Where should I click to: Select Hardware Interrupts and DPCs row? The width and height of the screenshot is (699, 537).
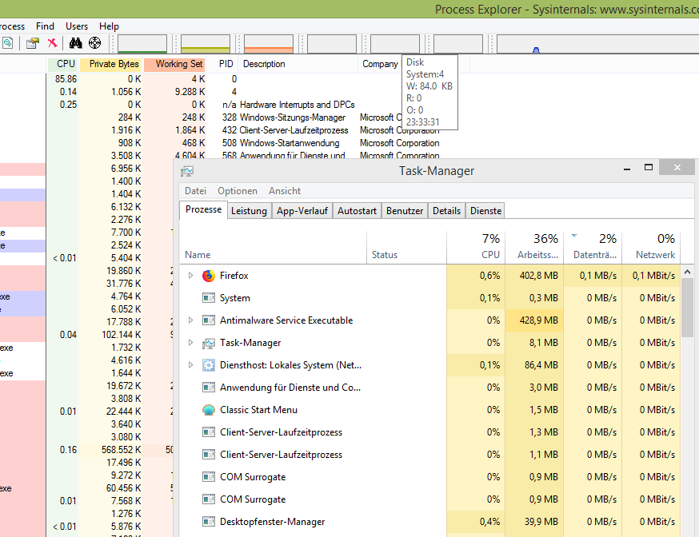pyautogui.click(x=297, y=105)
